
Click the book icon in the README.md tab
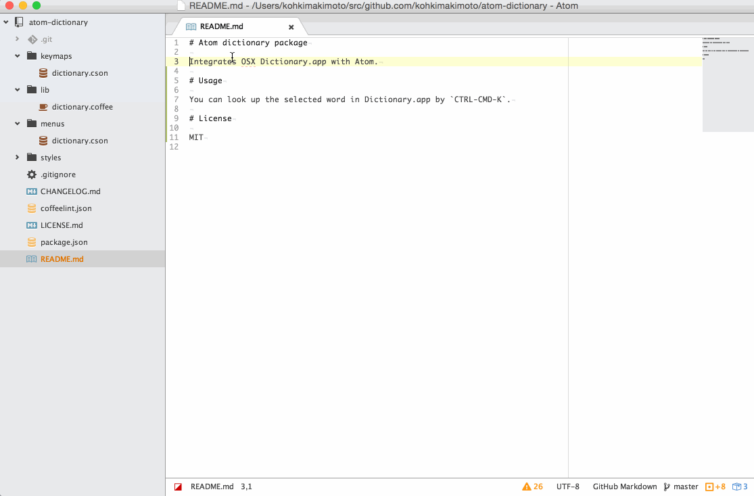[191, 27]
